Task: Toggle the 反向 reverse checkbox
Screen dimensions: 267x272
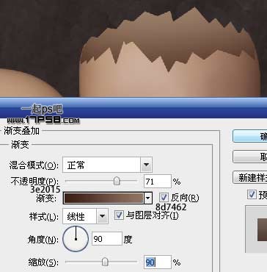Action: coord(164,197)
